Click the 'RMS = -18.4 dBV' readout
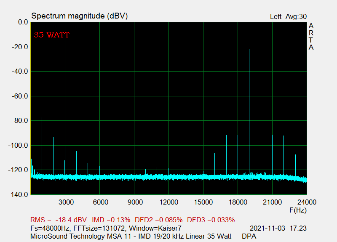Image resolution: width=337 pixels, height=242 pixels. [59, 220]
